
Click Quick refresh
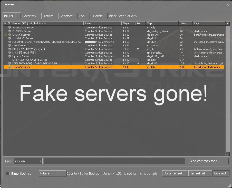[x=175, y=173]
